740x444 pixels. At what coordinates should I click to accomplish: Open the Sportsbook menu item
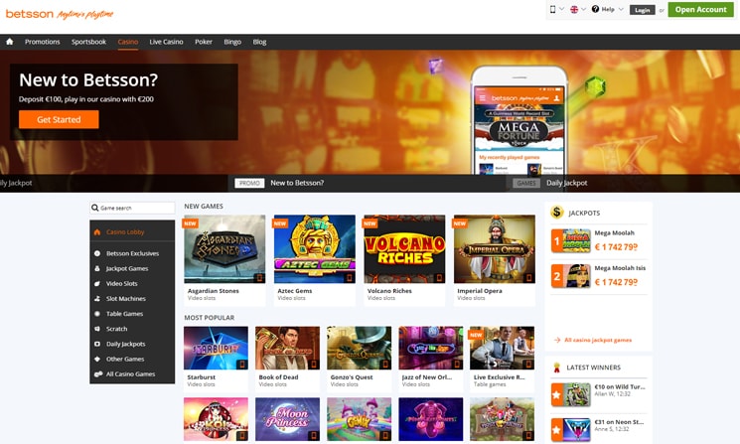coord(88,42)
